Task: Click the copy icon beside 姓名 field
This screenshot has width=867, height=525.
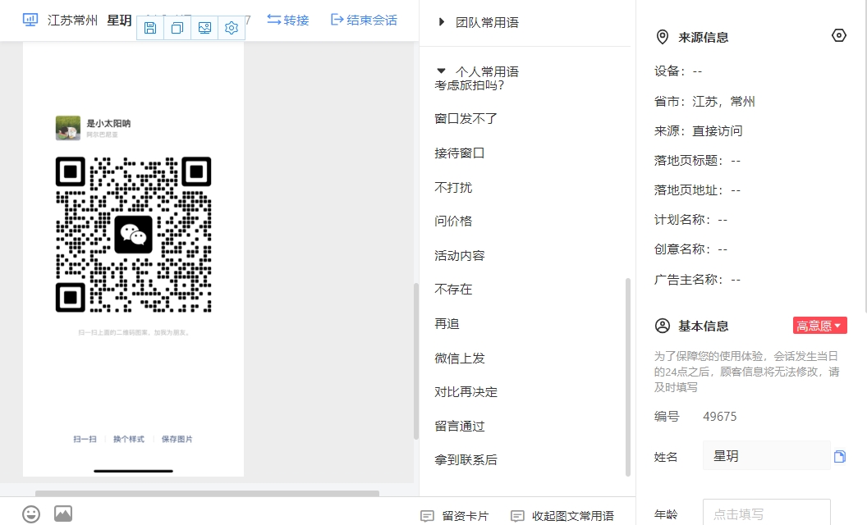Action: (x=839, y=456)
